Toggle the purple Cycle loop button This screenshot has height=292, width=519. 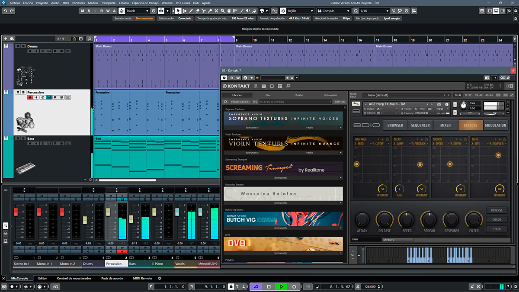pyautogui.click(x=256, y=286)
